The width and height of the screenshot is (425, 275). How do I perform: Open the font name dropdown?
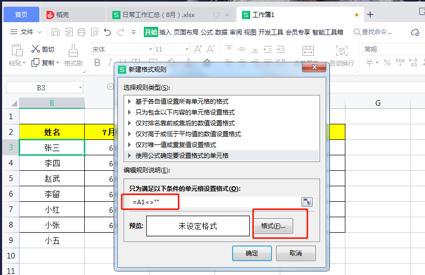150,49
